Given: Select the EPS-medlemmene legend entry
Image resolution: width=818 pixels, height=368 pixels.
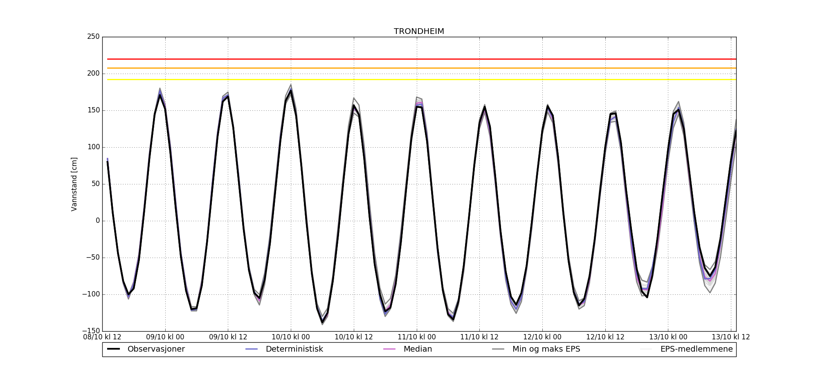Looking at the screenshot, I should (686, 349).
